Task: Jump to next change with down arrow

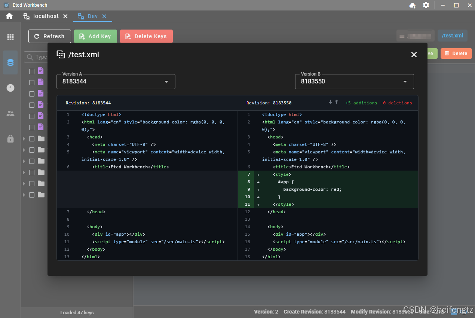Action: click(331, 102)
